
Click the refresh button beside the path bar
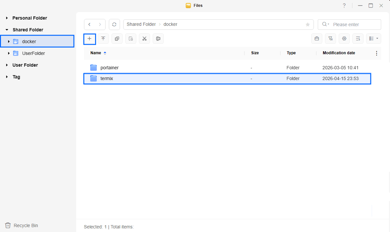[114, 25]
